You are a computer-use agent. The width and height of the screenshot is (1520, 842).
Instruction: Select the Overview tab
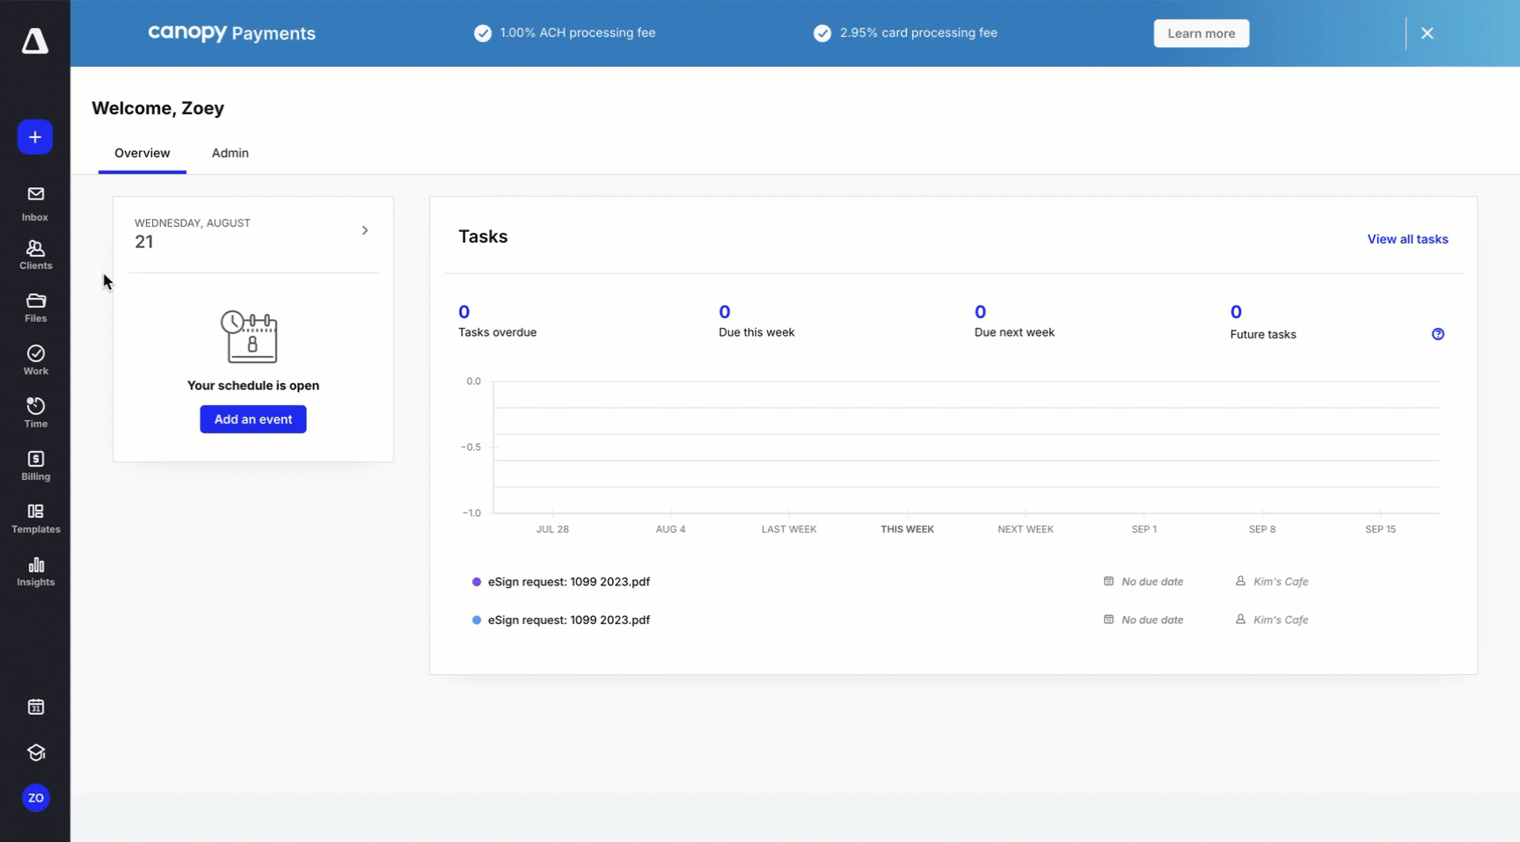point(142,153)
